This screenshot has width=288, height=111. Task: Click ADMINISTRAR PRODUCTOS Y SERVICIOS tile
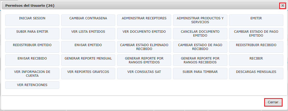200,20
